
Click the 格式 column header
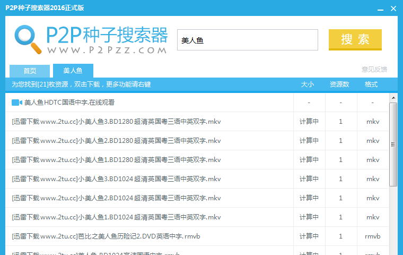tap(371, 84)
